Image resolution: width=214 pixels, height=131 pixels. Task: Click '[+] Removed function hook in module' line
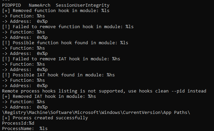[56, 11]
